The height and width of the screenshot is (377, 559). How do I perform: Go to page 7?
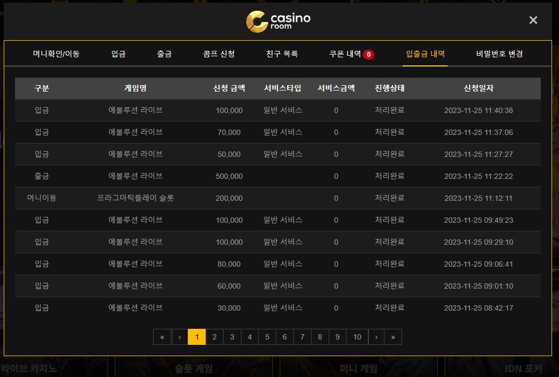[303, 337]
